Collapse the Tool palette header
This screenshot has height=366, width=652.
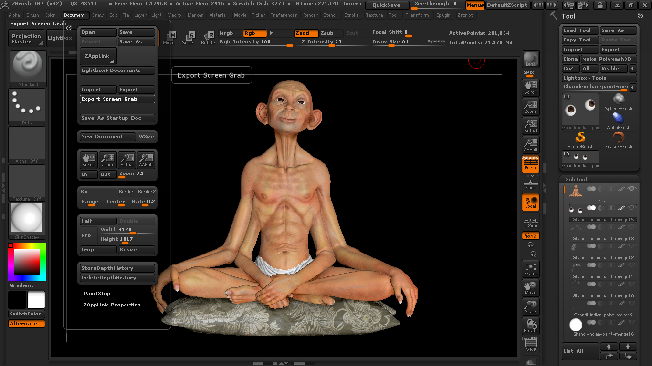pyautogui.click(x=568, y=16)
